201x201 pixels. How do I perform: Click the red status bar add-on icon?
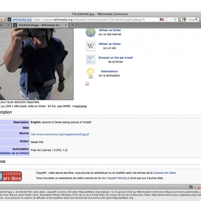click(x=198, y=187)
